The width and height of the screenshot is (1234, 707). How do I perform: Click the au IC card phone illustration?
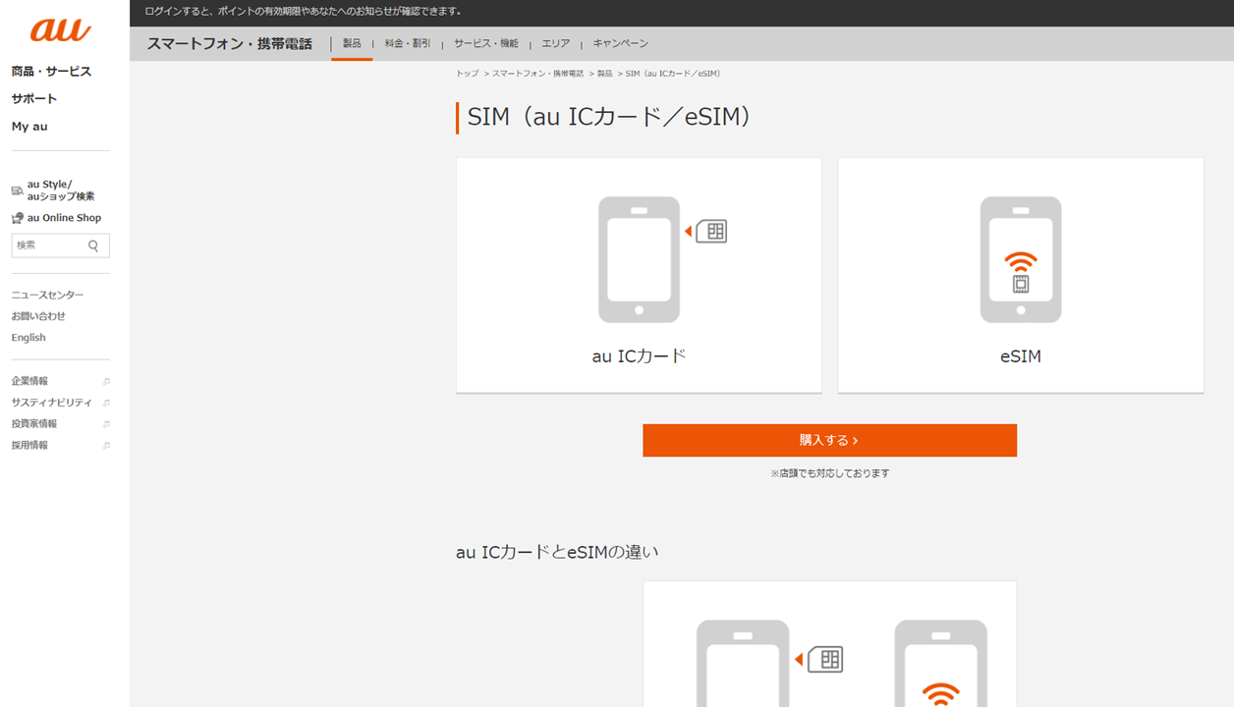point(660,259)
